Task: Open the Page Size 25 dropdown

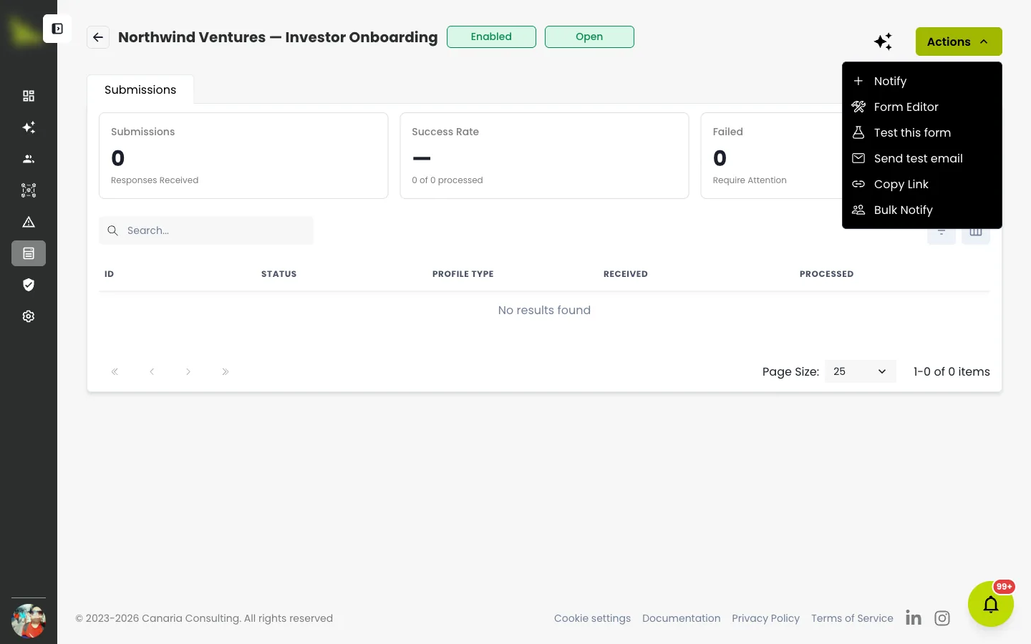Action: [x=860, y=371]
